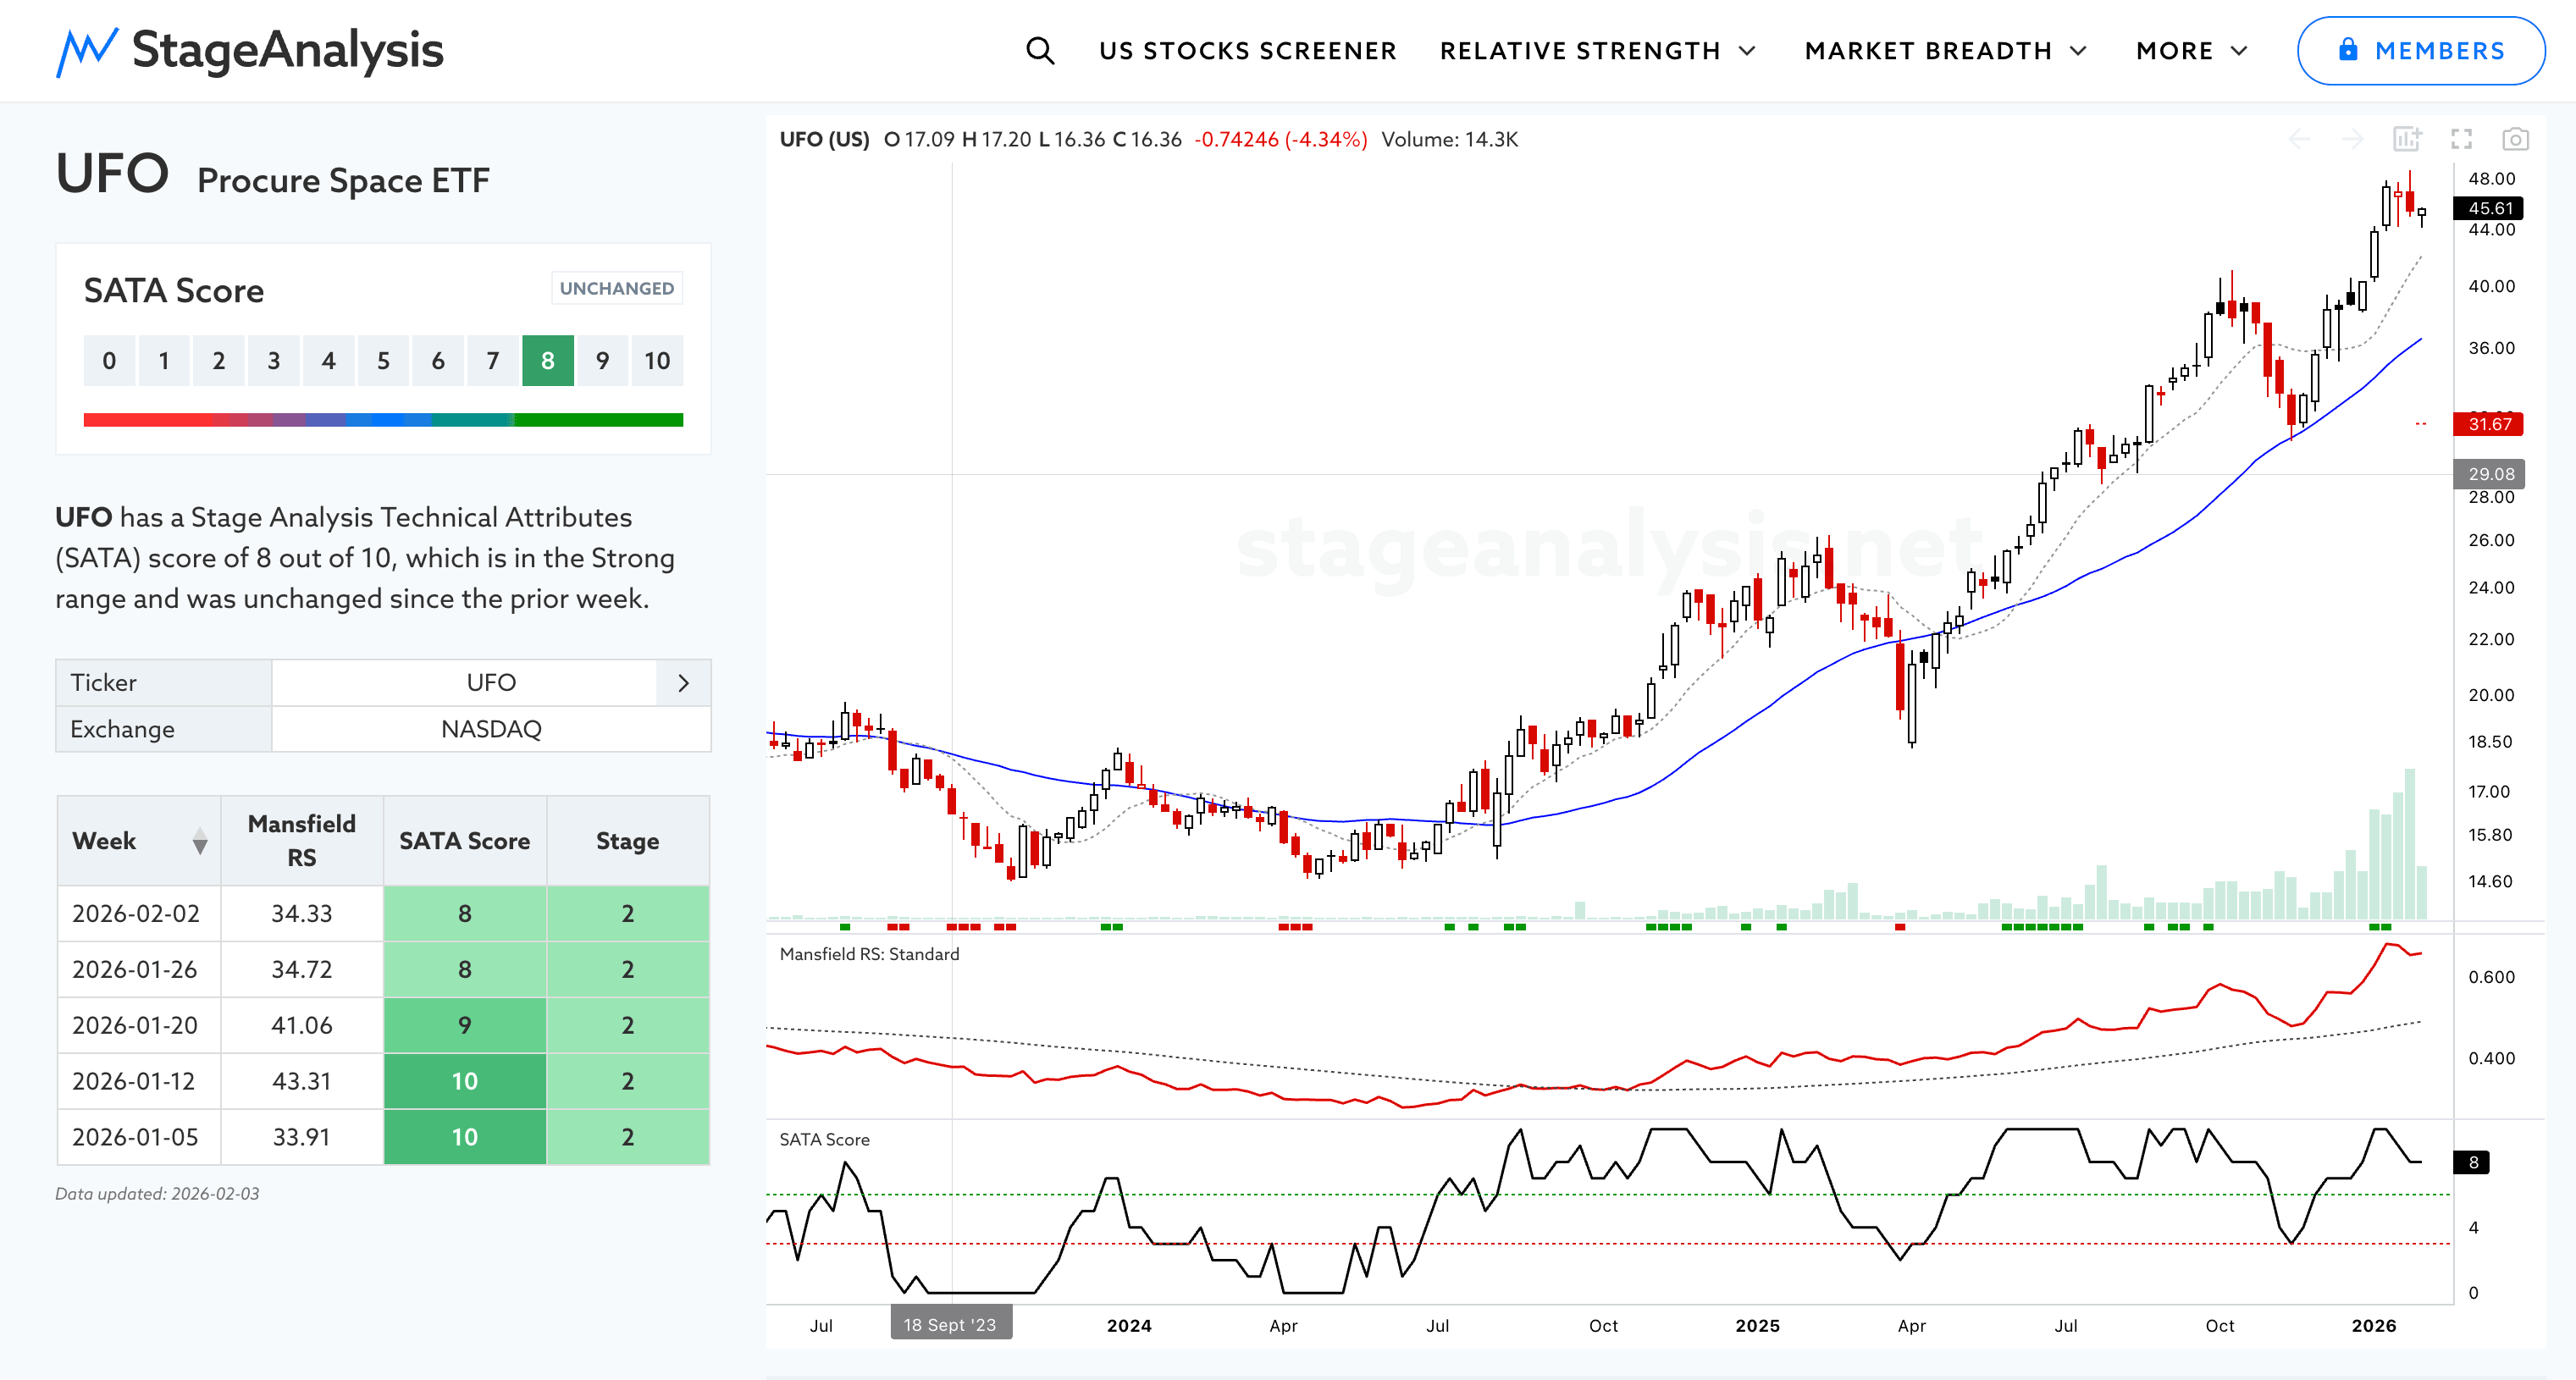Click the Members button
This screenshot has width=2576, height=1380.
[2420, 50]
